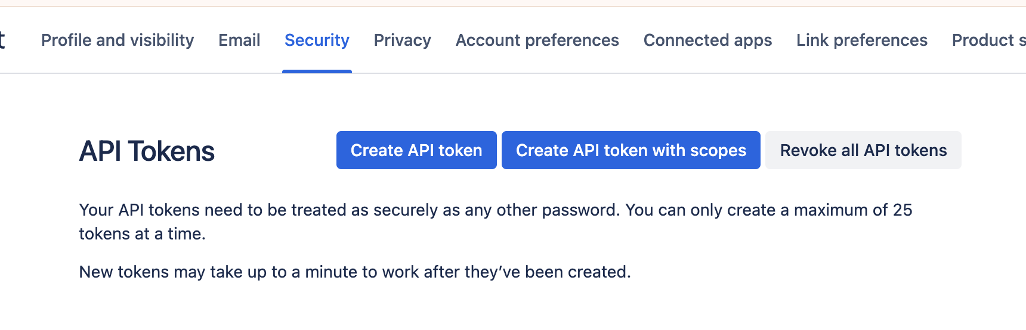Click Create API token with scopes
This screenshot has height=330, width=1026.
coord(631,150)
